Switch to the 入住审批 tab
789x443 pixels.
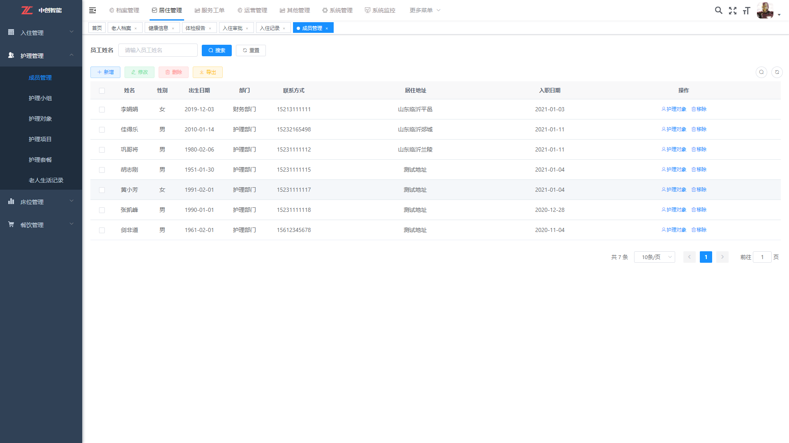tap(233, 28)
